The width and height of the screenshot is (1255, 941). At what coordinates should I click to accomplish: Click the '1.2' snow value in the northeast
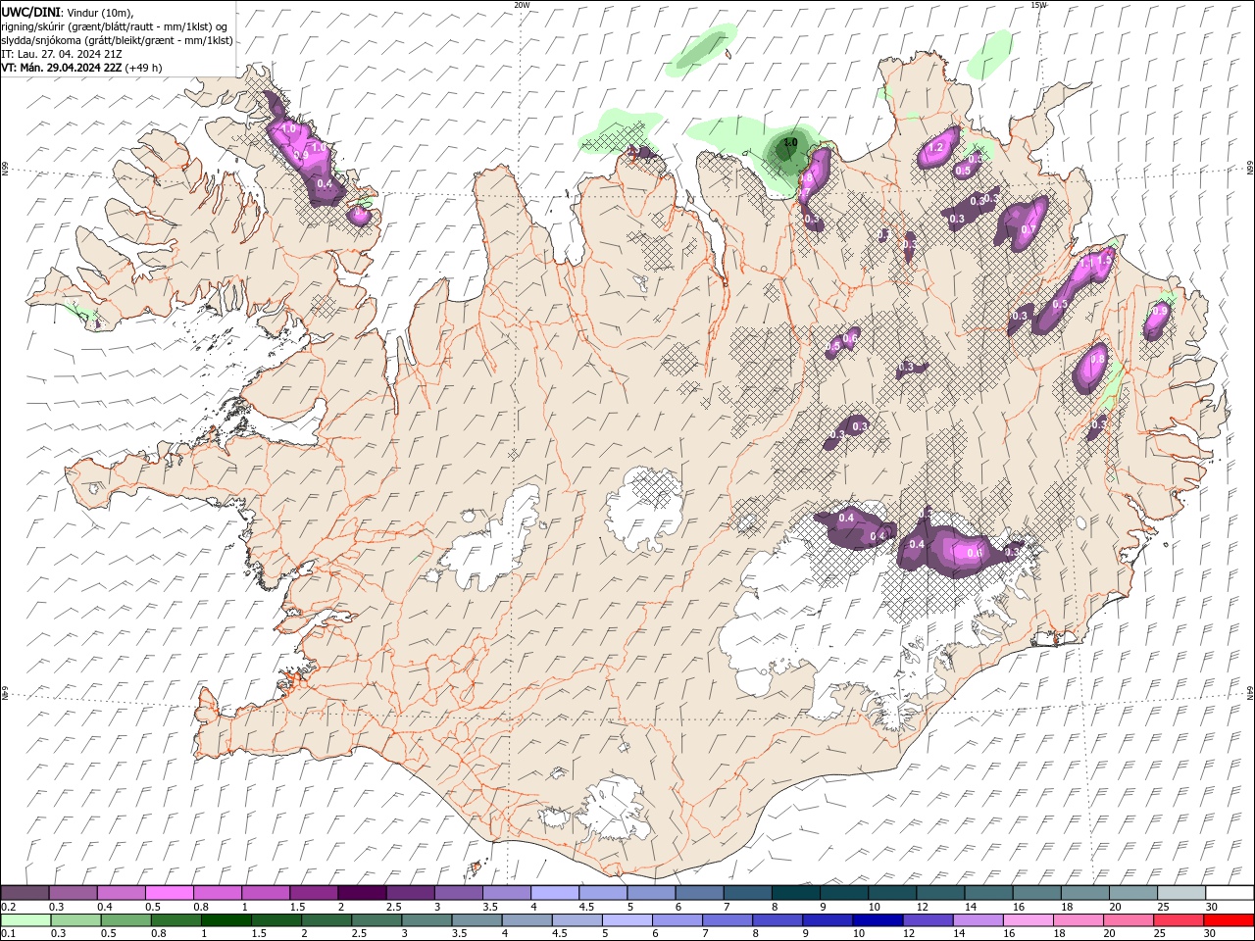pos(935,148)
